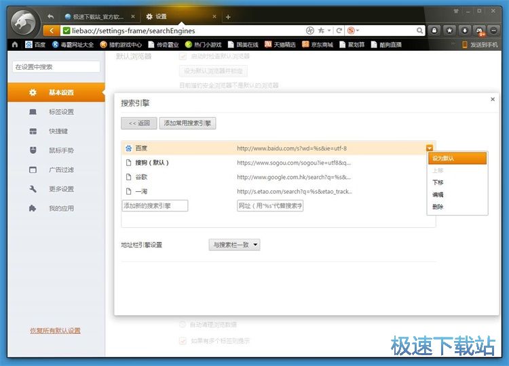Close the 搜索引擎 dialog

[x=493, y=99]
